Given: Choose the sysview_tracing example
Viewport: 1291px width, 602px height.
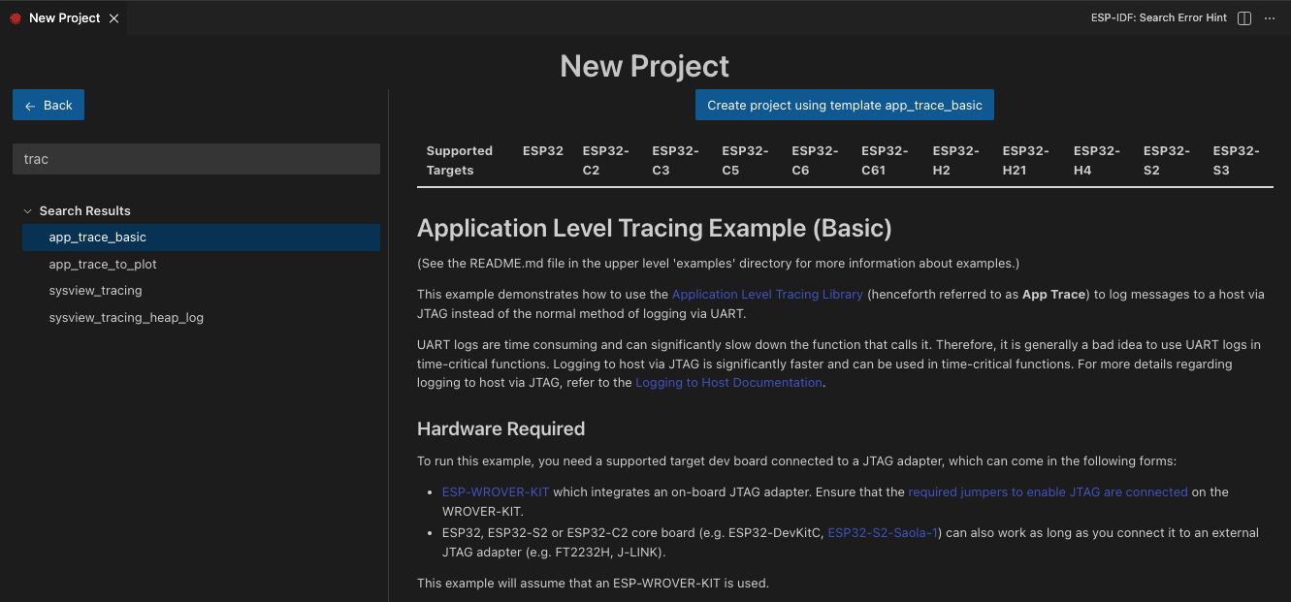Looking at the screenshot, I should pyautogui.click(x=95, y=291).
